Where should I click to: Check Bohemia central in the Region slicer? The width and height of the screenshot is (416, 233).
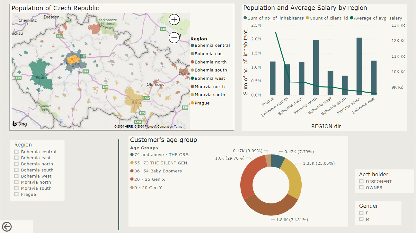click(x=16, y=152)
